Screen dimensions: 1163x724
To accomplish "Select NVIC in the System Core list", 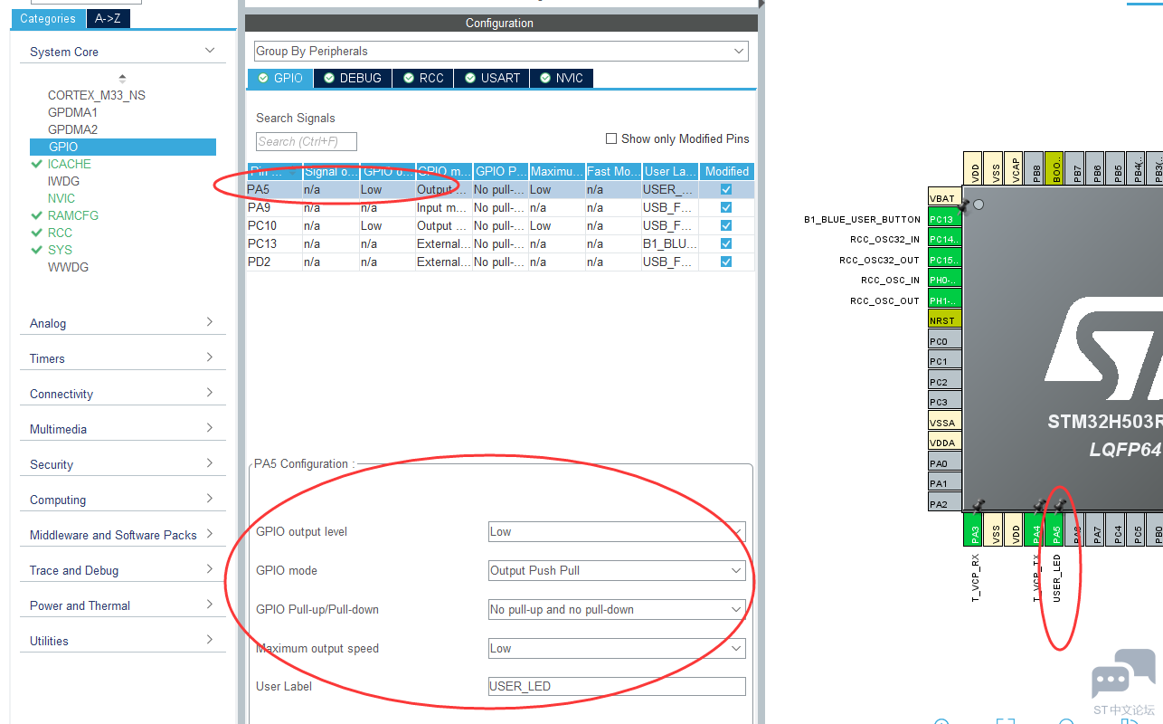I will click(x=61, y=198).
